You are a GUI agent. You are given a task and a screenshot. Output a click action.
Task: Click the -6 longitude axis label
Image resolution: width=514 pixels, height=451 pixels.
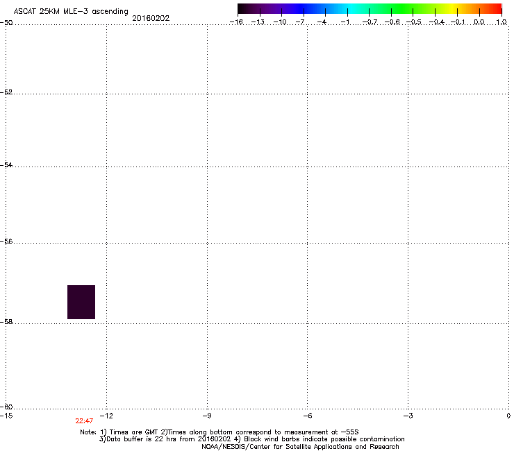pos(307,416)
